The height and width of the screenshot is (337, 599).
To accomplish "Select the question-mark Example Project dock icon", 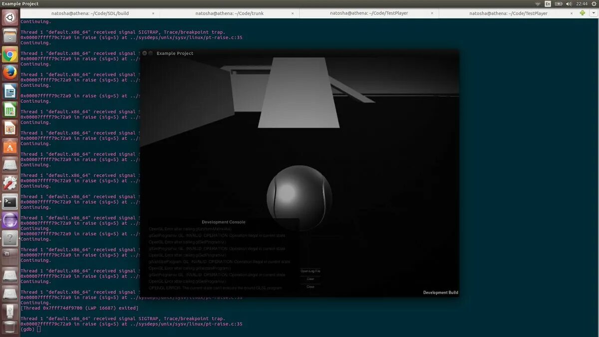I will (10, 239).
